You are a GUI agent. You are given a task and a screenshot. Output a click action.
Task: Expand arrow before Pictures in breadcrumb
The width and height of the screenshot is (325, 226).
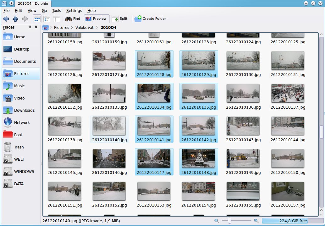tap(51, 28)
